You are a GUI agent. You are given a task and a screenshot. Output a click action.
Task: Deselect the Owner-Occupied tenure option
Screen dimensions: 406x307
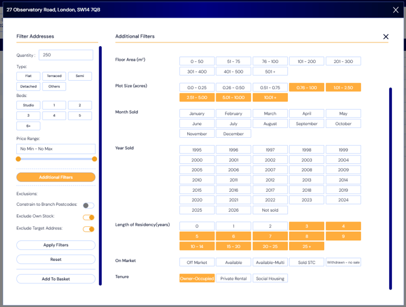[197, 278]
